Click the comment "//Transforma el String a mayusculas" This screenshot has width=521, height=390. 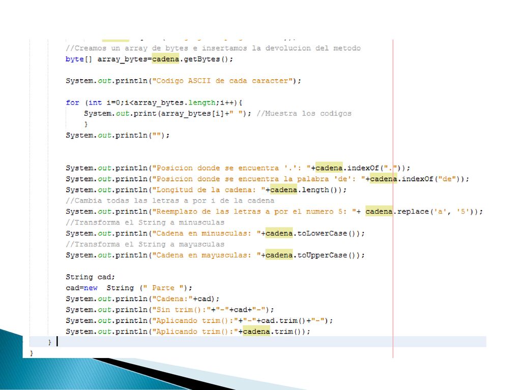145,244
